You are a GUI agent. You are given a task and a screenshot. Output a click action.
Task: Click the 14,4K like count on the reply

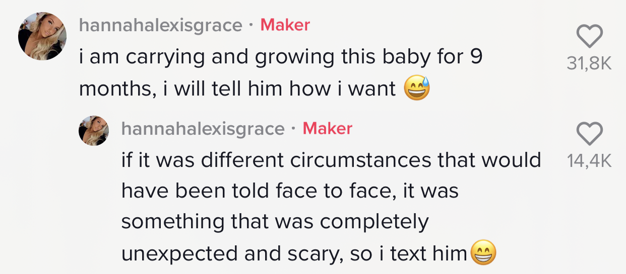(x=589, y=161)
